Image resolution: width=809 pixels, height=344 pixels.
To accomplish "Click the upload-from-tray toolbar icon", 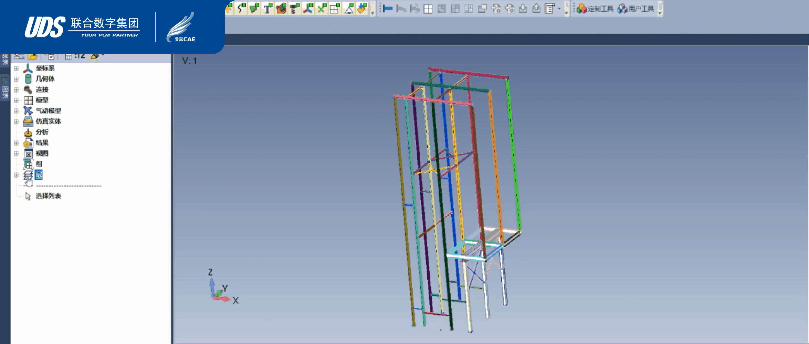I will 536,9.
